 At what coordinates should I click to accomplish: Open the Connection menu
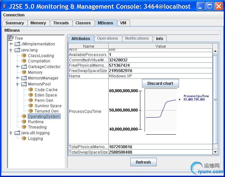coord(14,15)
